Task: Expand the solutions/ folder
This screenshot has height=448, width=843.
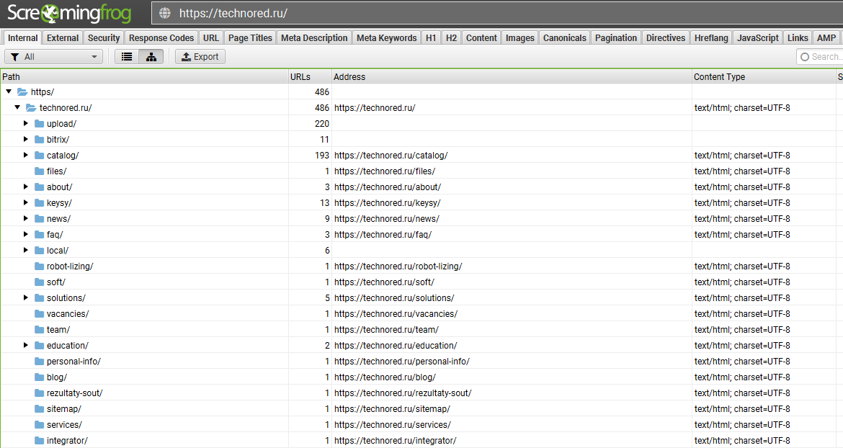Action: (26, 298)
